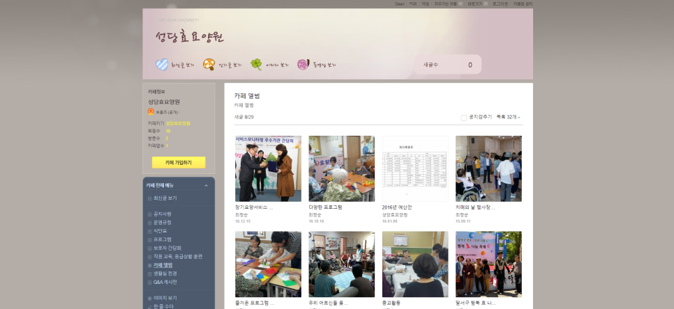Expand the 바로가기 dropdown arrow
Image resolution: width=674 pixels, height=309 pixels.
pos(486,4)
